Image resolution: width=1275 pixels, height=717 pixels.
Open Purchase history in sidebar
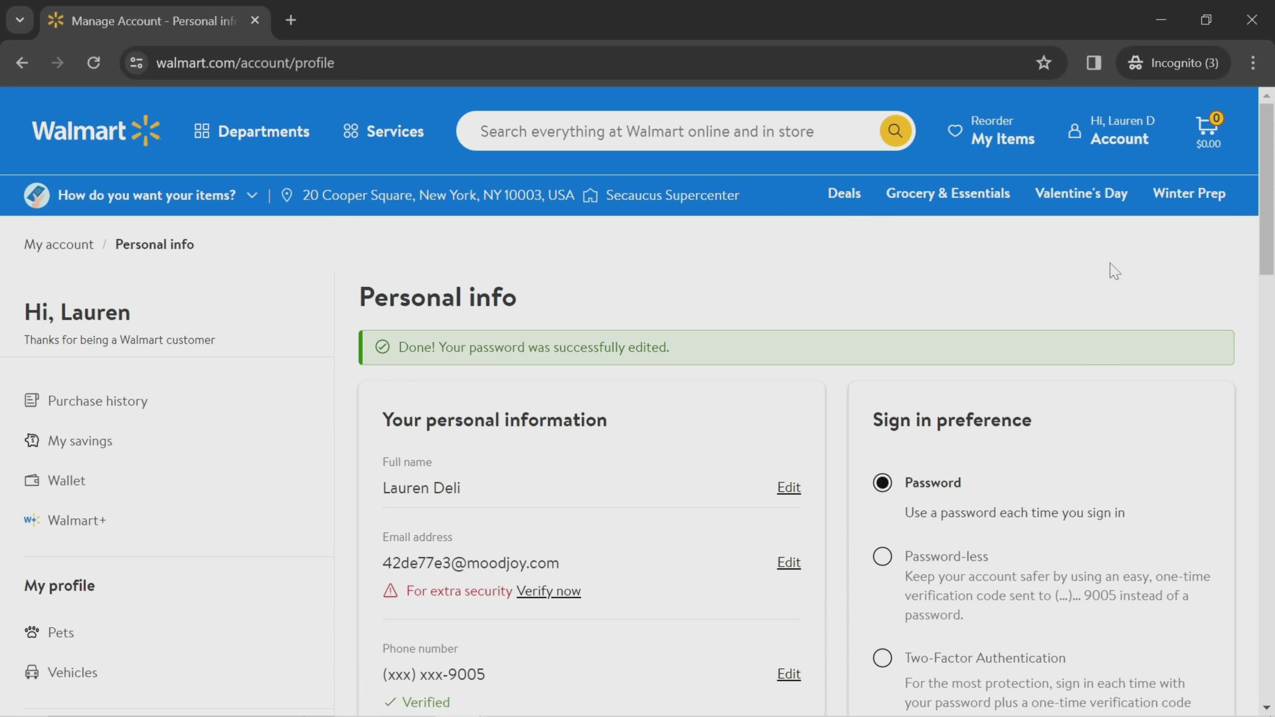[86, 401]
